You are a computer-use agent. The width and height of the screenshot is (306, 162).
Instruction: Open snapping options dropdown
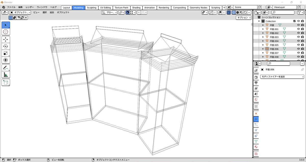[133, 12]
